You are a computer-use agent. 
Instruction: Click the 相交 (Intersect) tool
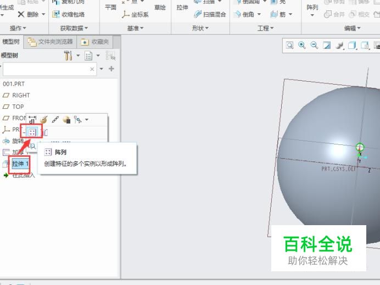(359, 14)
